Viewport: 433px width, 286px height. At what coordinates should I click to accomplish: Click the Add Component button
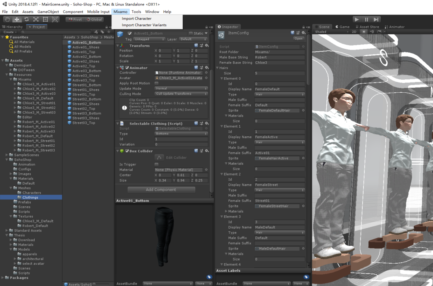[161, 190]
